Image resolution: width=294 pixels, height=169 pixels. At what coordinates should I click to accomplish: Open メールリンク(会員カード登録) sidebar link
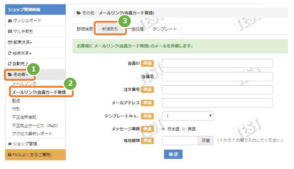click(39, 92)
